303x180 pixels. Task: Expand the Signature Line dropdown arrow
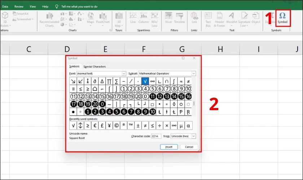pyautogui.click(x=247, y=26)
